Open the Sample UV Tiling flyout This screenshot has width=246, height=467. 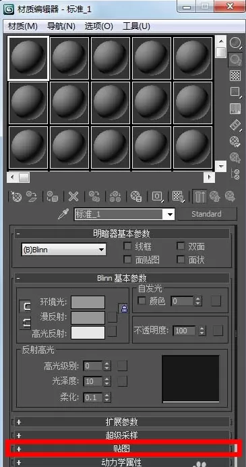(x=235, y=92)
